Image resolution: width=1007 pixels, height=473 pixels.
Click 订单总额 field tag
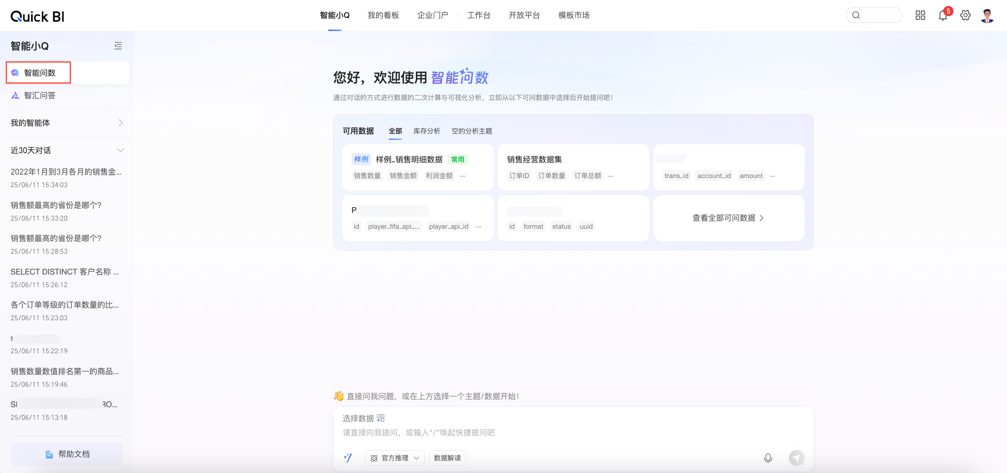point(588,176)
